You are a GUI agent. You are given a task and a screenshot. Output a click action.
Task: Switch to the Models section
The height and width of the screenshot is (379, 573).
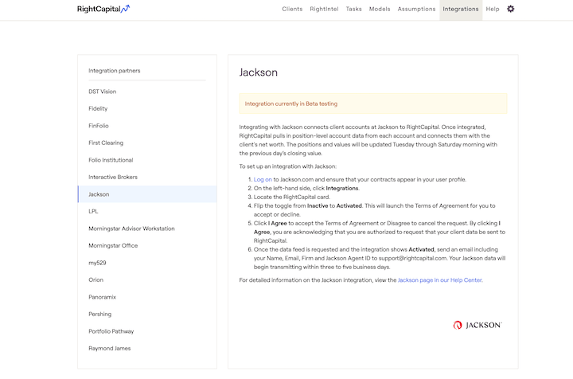coord(380,9)
